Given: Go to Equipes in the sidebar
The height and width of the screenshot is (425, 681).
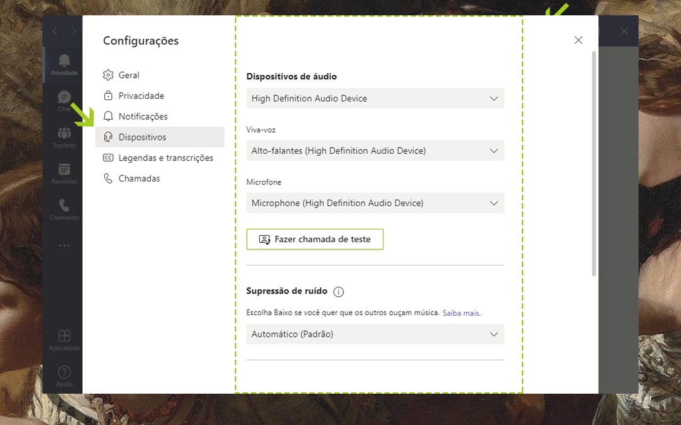Looking at the screenshot, I should coord(64,136).
